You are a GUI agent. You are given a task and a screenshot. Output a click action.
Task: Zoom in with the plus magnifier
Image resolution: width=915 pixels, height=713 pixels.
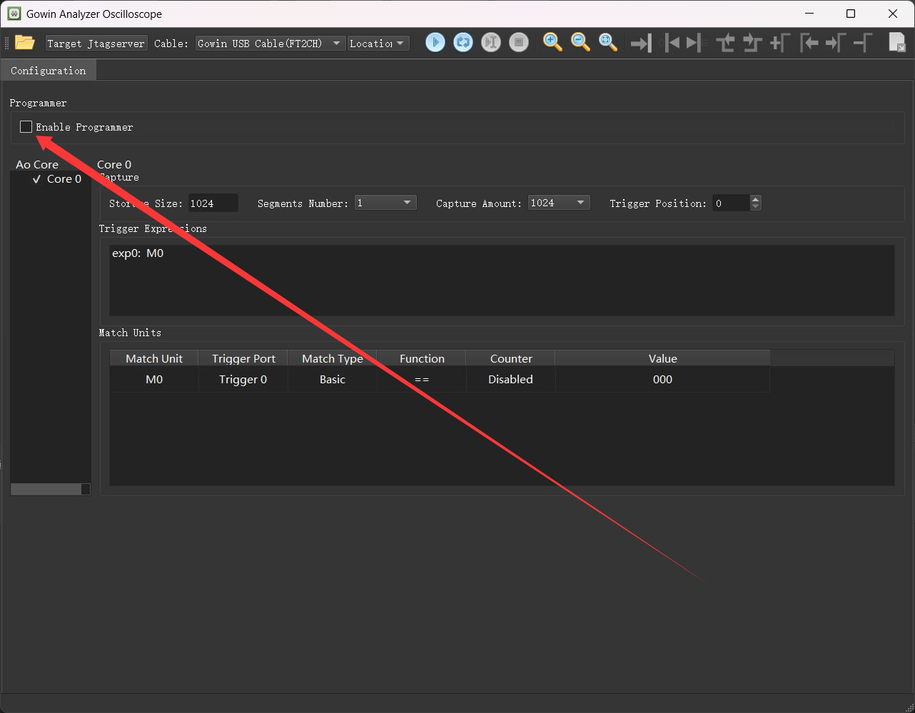[552, 43]
